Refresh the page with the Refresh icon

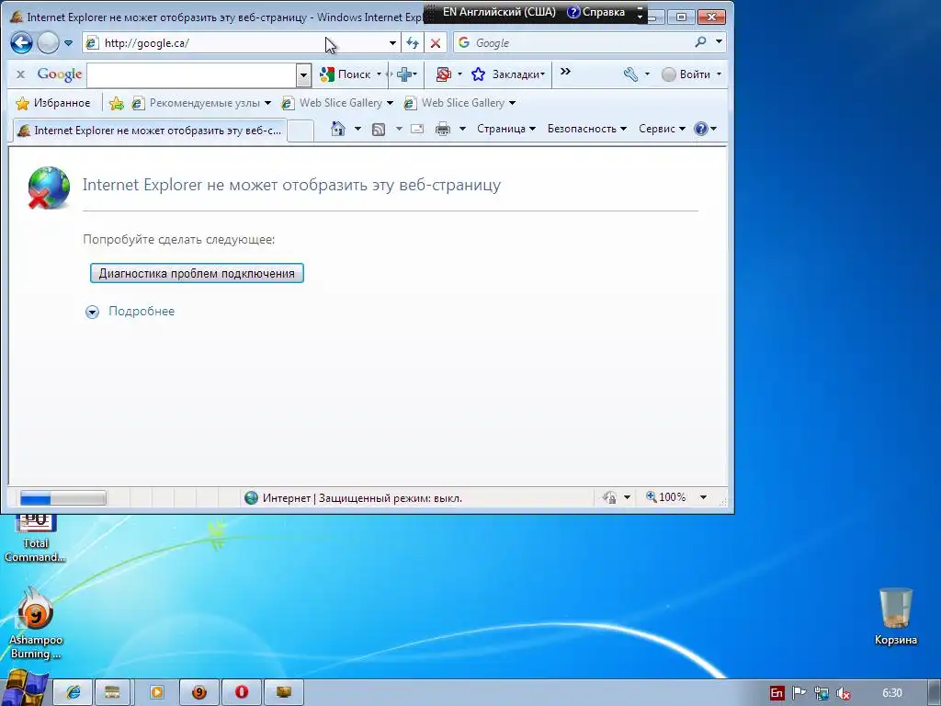(x=413, y=42)
